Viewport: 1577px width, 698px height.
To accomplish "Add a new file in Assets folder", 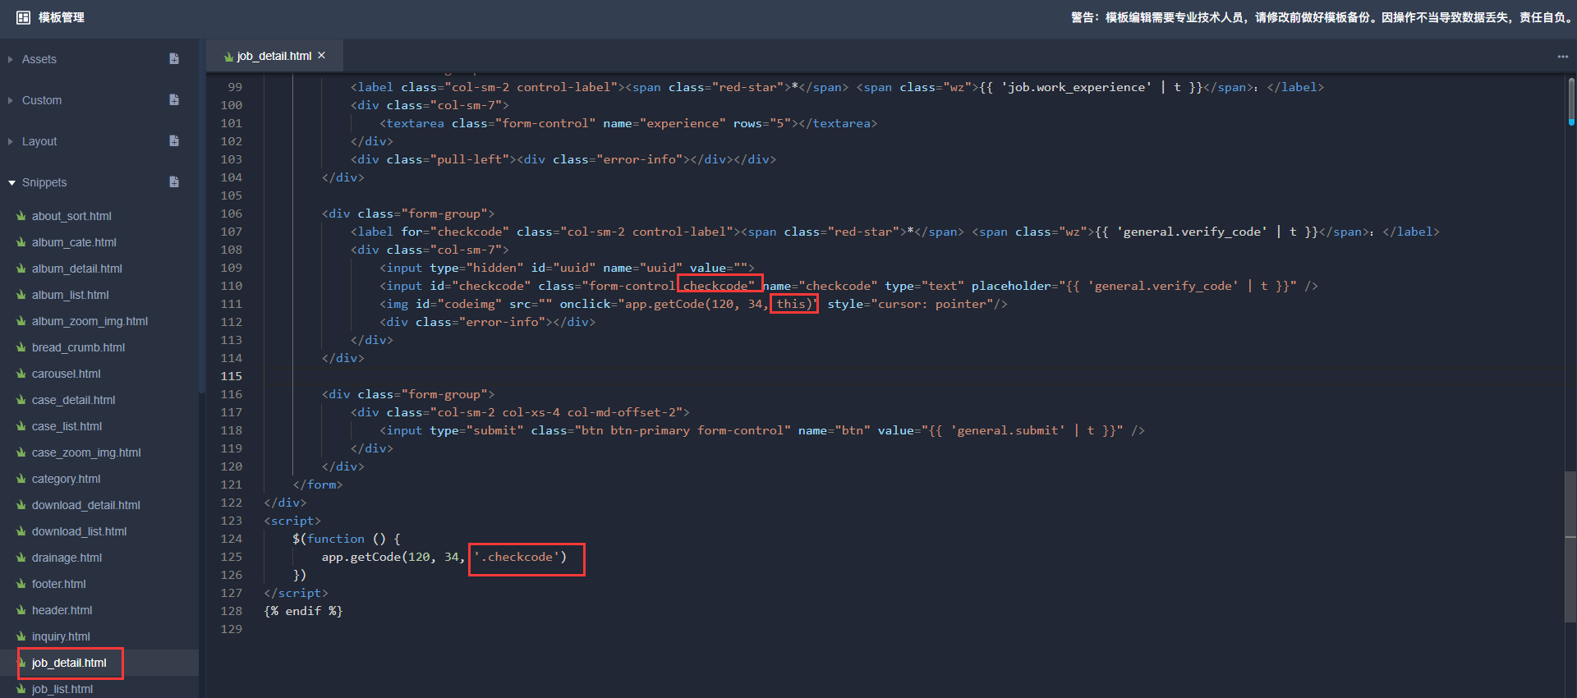I will (174, 58).
